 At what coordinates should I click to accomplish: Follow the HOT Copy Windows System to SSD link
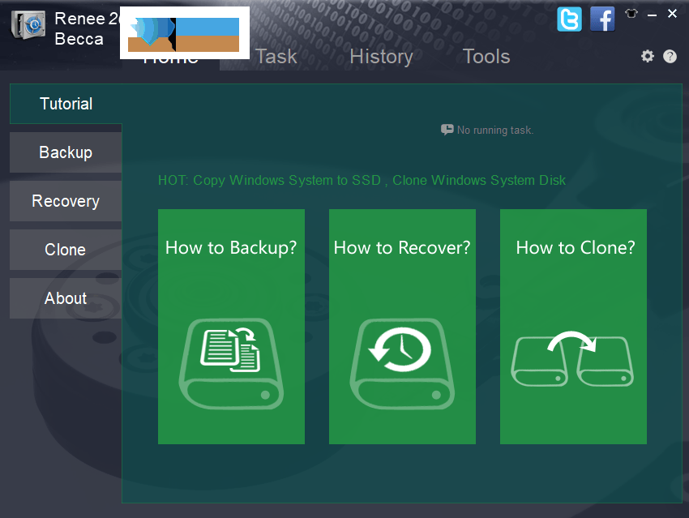[362, 180]
